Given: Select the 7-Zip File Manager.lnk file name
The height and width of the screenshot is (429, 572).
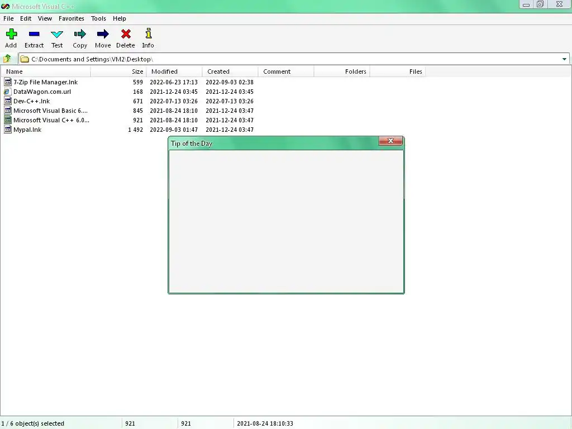Looking at the screenshot, I should pyautogui.click(x=46, y=82).
